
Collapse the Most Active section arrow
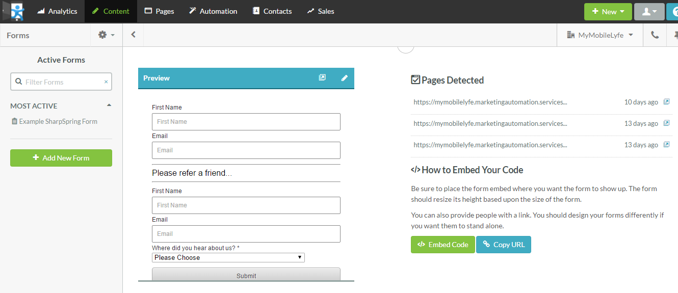(109, 105)
